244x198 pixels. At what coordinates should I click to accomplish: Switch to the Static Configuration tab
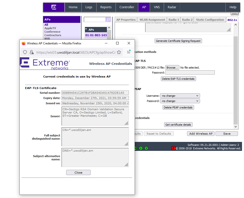point(210,20)
